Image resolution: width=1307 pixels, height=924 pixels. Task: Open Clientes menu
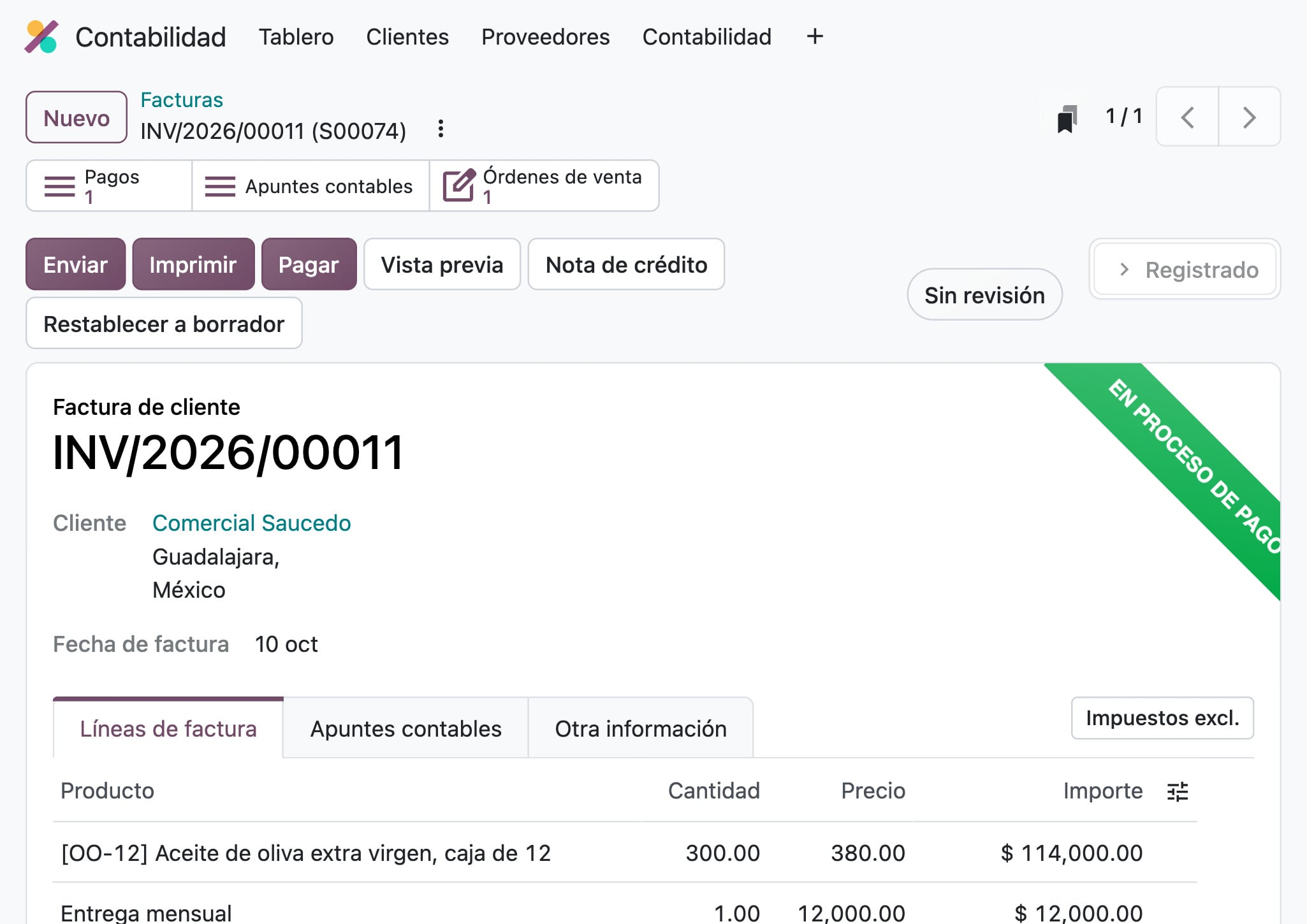click(x=407, y=37)
